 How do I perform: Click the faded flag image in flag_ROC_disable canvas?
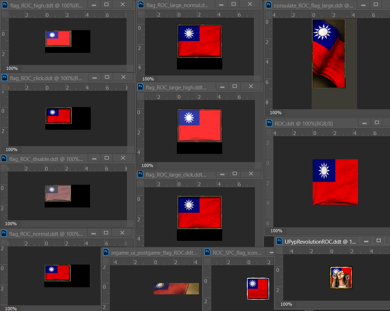click(58, 193)
